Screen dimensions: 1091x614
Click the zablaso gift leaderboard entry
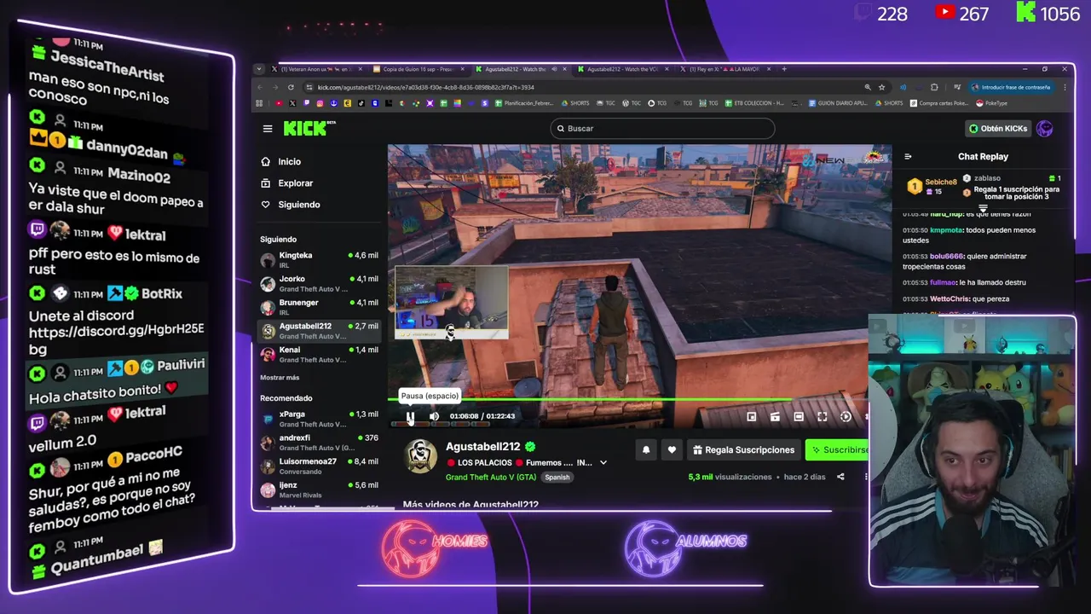[1011, 178]
